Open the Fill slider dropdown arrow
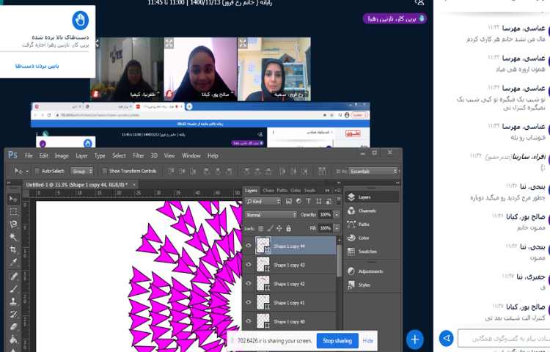Viewport: 550px width, 352px height. (337, 228)
